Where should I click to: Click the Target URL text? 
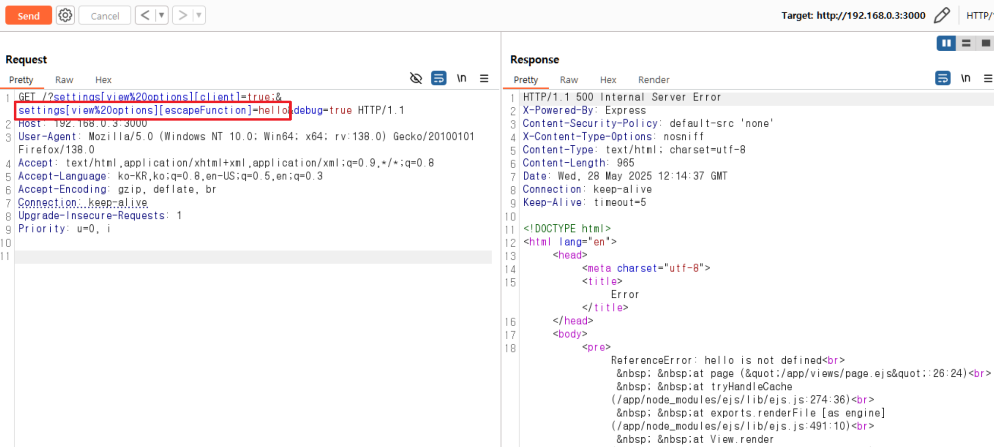coord(853,15)
